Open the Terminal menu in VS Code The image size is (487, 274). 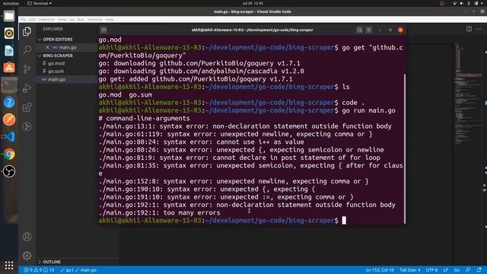point(94,19)
